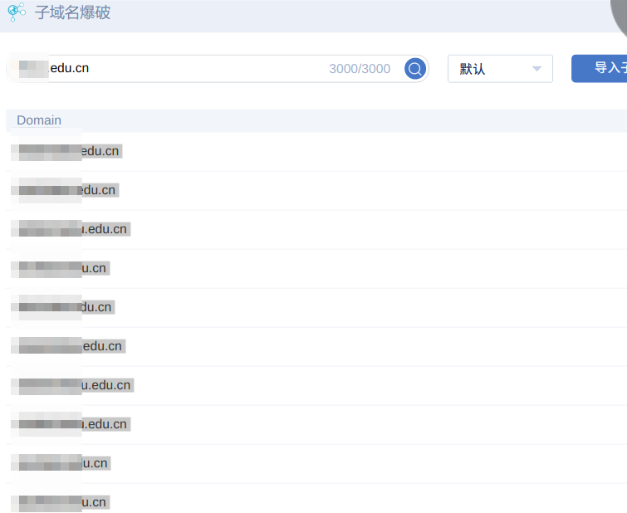Click the 3000/3000 quota counter

coord(359,69)
